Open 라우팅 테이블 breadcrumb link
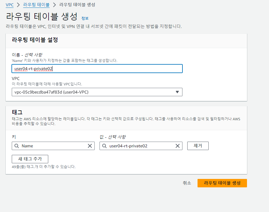The width and height of the screenshot is (269, 212). tap(36, 5)
